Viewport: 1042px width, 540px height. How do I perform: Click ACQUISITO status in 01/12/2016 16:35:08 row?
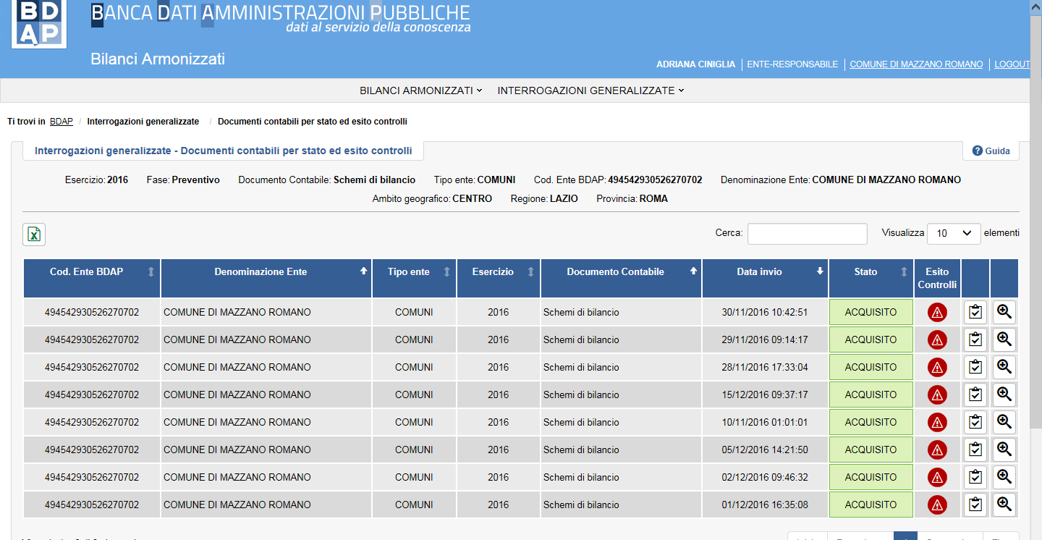coord(871,505)
